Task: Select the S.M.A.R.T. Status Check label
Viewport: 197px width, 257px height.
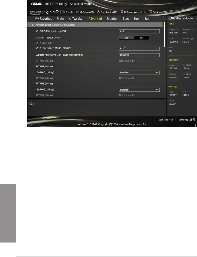Action: pyautogui.click(x=48, y=38)
